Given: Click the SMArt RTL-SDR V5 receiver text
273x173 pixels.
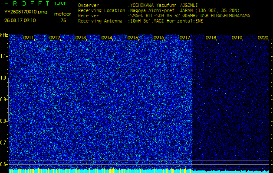Looking at the screenshot, I should click(190, 16).
